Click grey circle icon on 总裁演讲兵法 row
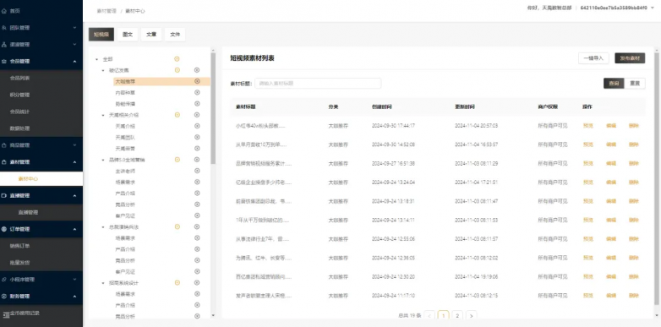The height and width of the screenshot is (327, 661). coord(197,226)
